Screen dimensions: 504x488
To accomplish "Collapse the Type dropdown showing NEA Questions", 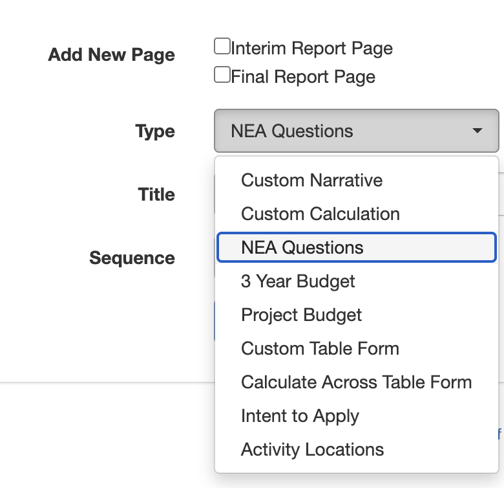I will click(357, 131).
